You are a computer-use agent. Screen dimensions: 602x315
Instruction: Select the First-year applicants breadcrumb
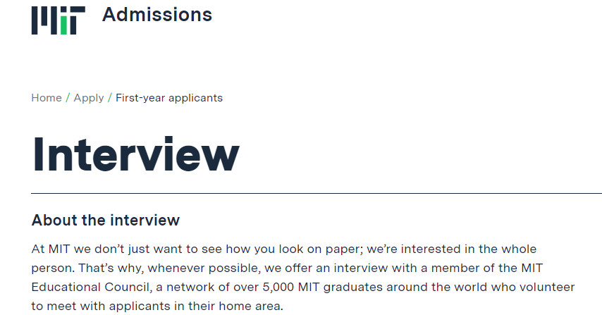(x=169, y=98)
